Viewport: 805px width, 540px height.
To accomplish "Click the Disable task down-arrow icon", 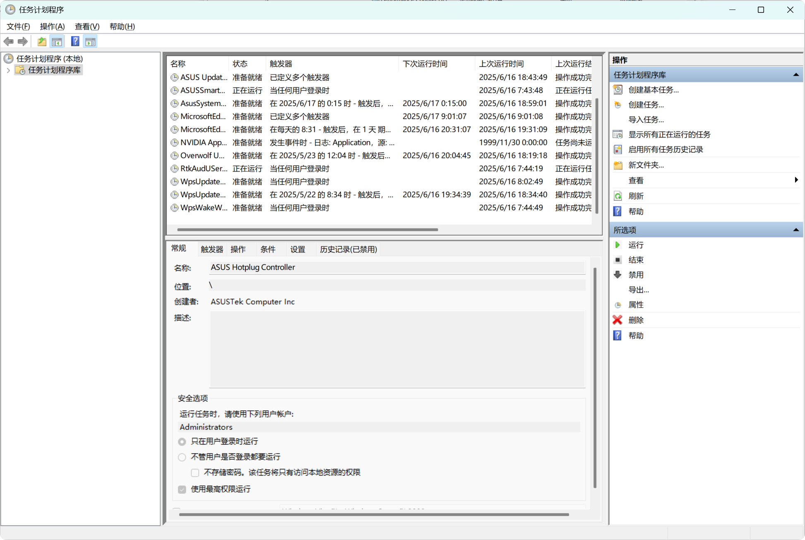I will point(618,275).
